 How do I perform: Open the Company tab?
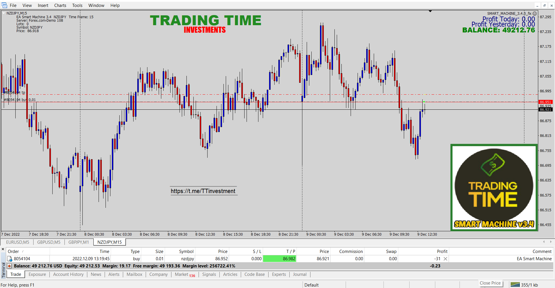pyautogui.click(x=158, y=274)
